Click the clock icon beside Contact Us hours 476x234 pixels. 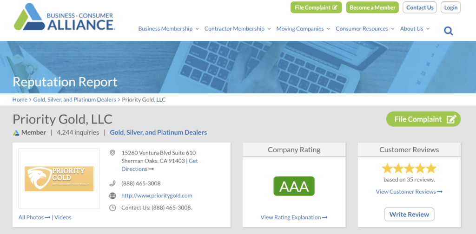[112, 208]
